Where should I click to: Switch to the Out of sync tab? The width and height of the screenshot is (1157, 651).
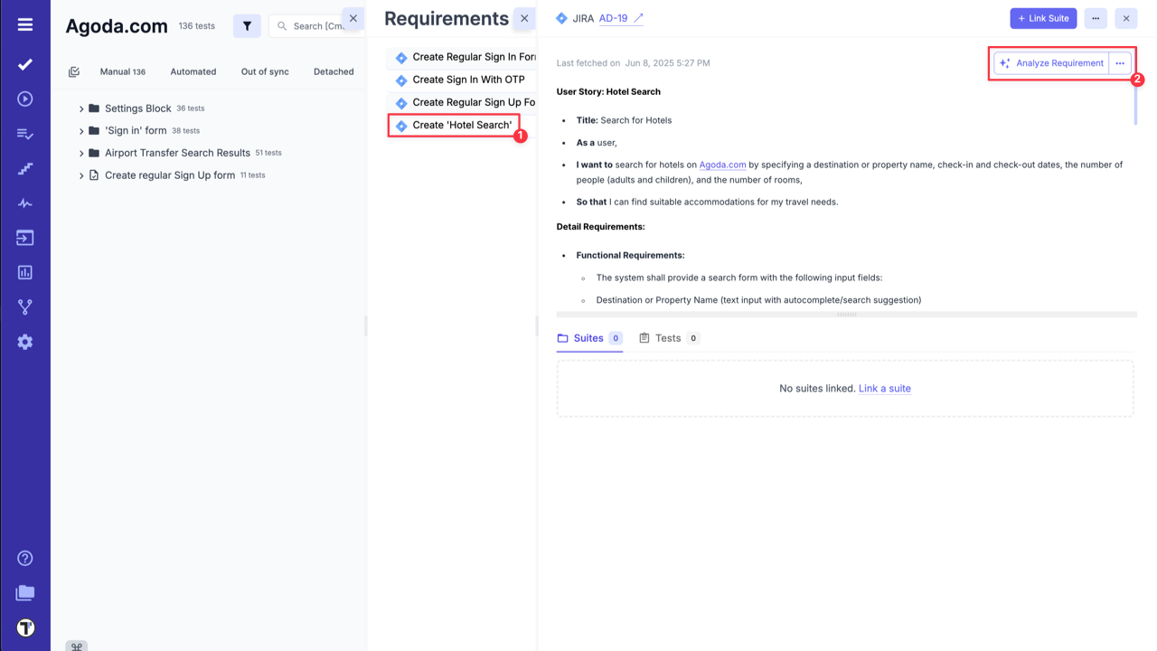point(264,71)
